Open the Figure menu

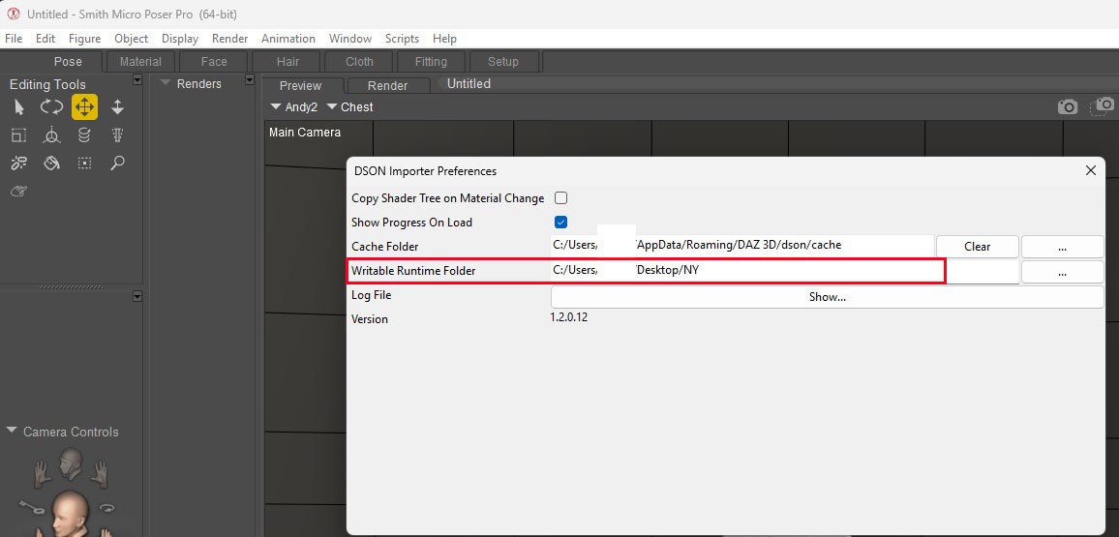pyautogui.click(x=85, y=39)
